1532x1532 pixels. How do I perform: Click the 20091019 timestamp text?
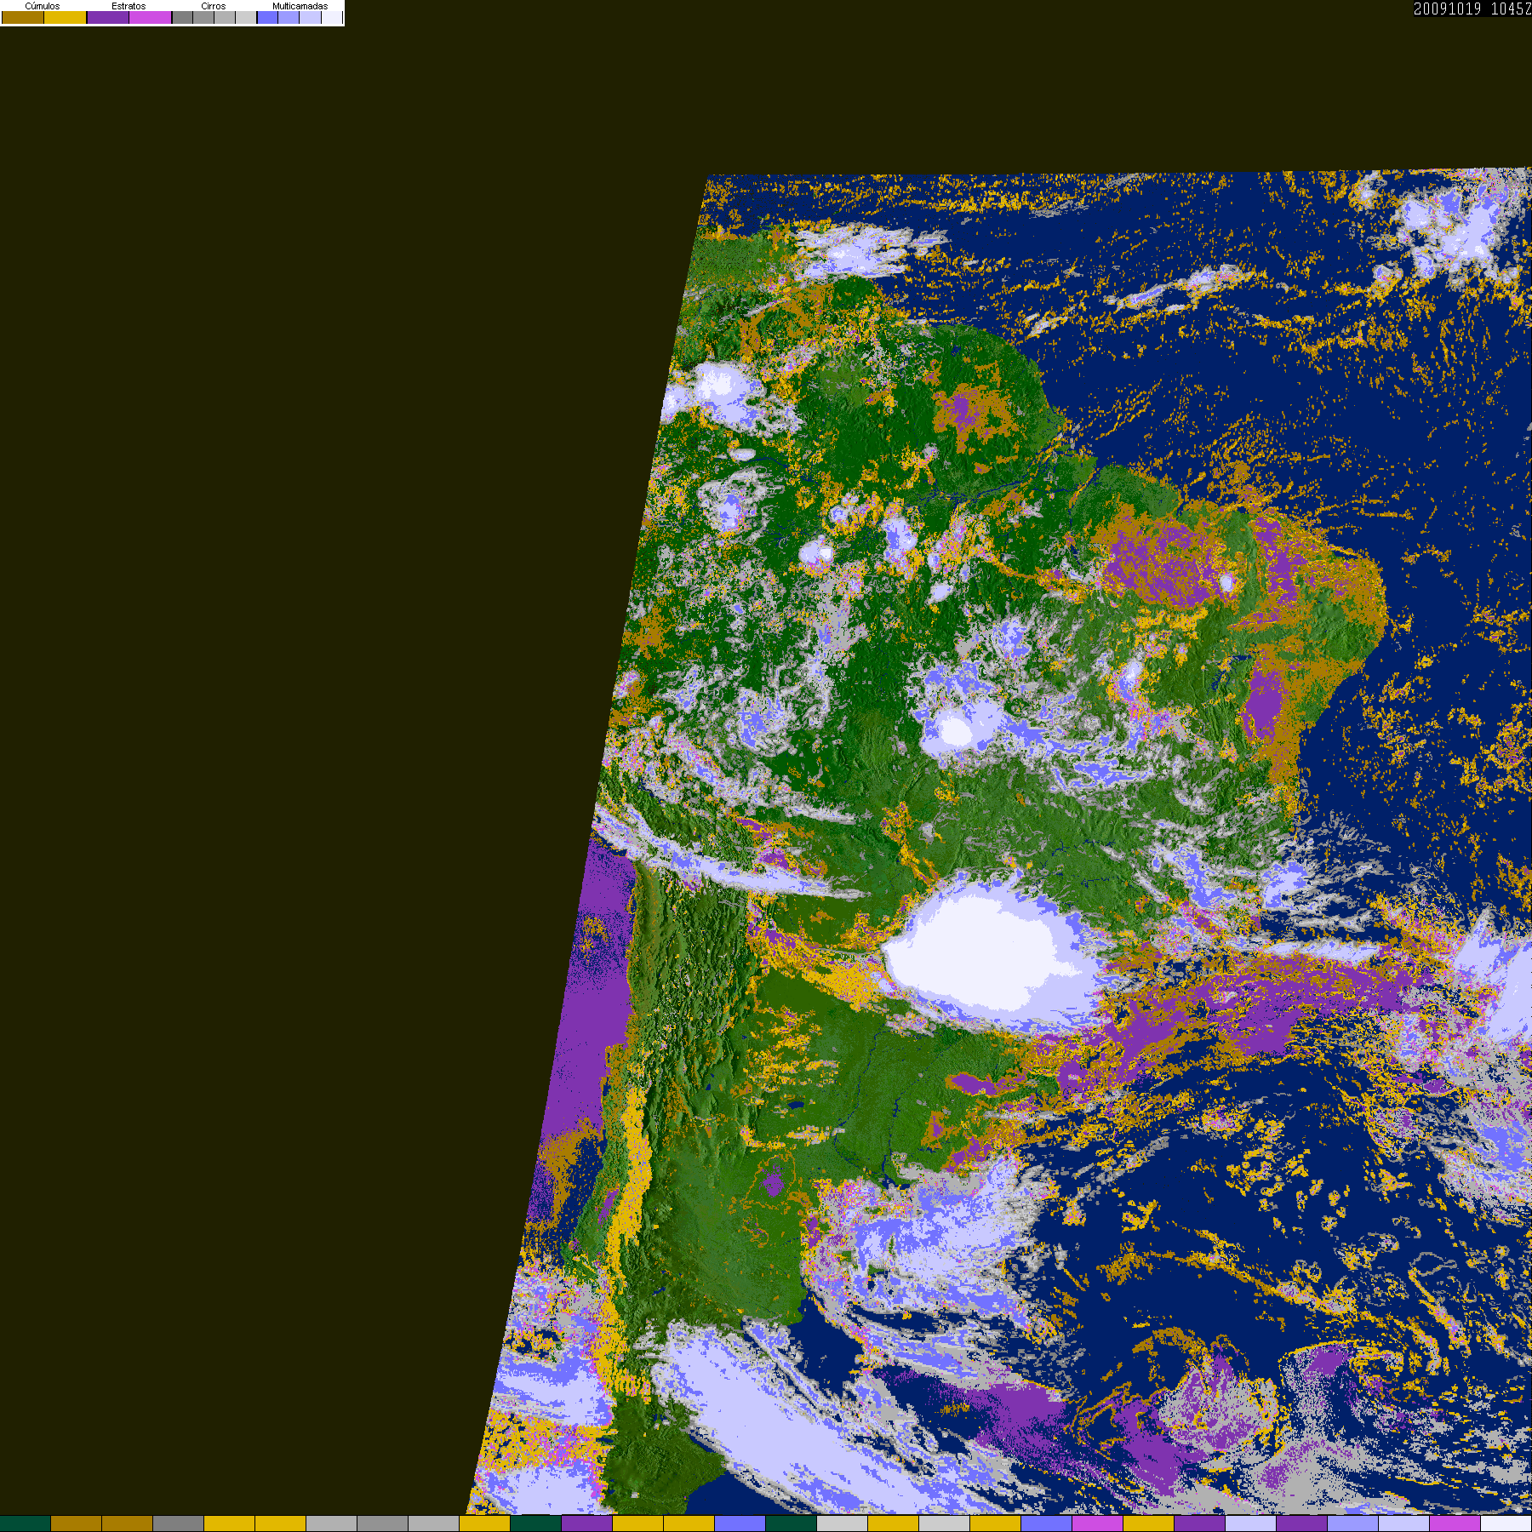(x=1448, y=9)
